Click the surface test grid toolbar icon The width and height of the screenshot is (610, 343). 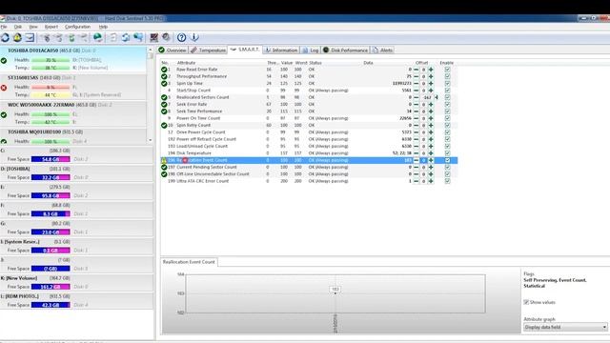(x=154, y=37)
